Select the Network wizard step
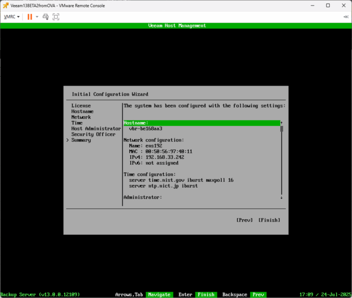 [x=81, y=117]
